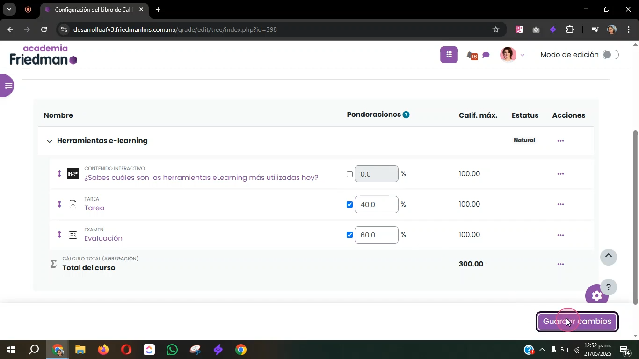Screen dimensions: 639x359
Task: Click the move handle for Evaluación
Action: coord(59,235)
